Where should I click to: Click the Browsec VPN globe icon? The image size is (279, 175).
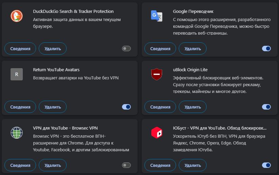click(x=16, y=132)
